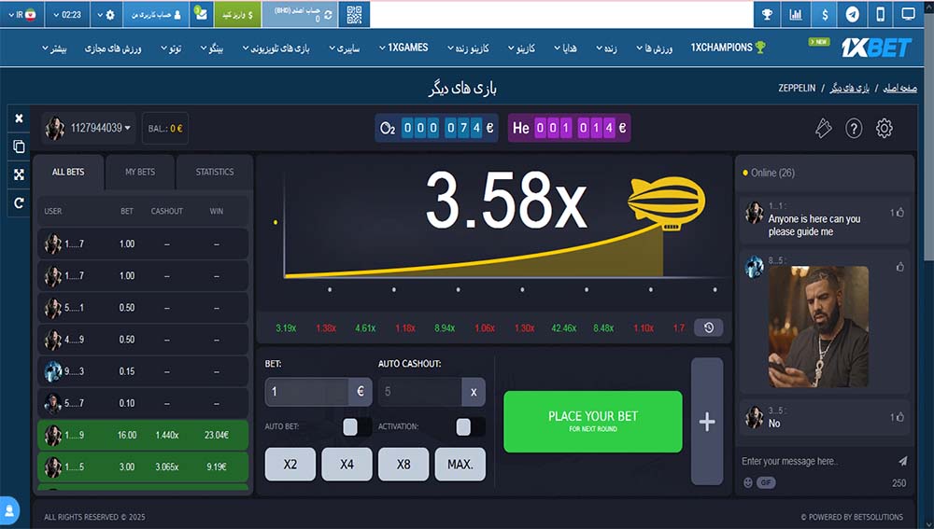
Task: Open the game settings gear icon
Action: 884,128
